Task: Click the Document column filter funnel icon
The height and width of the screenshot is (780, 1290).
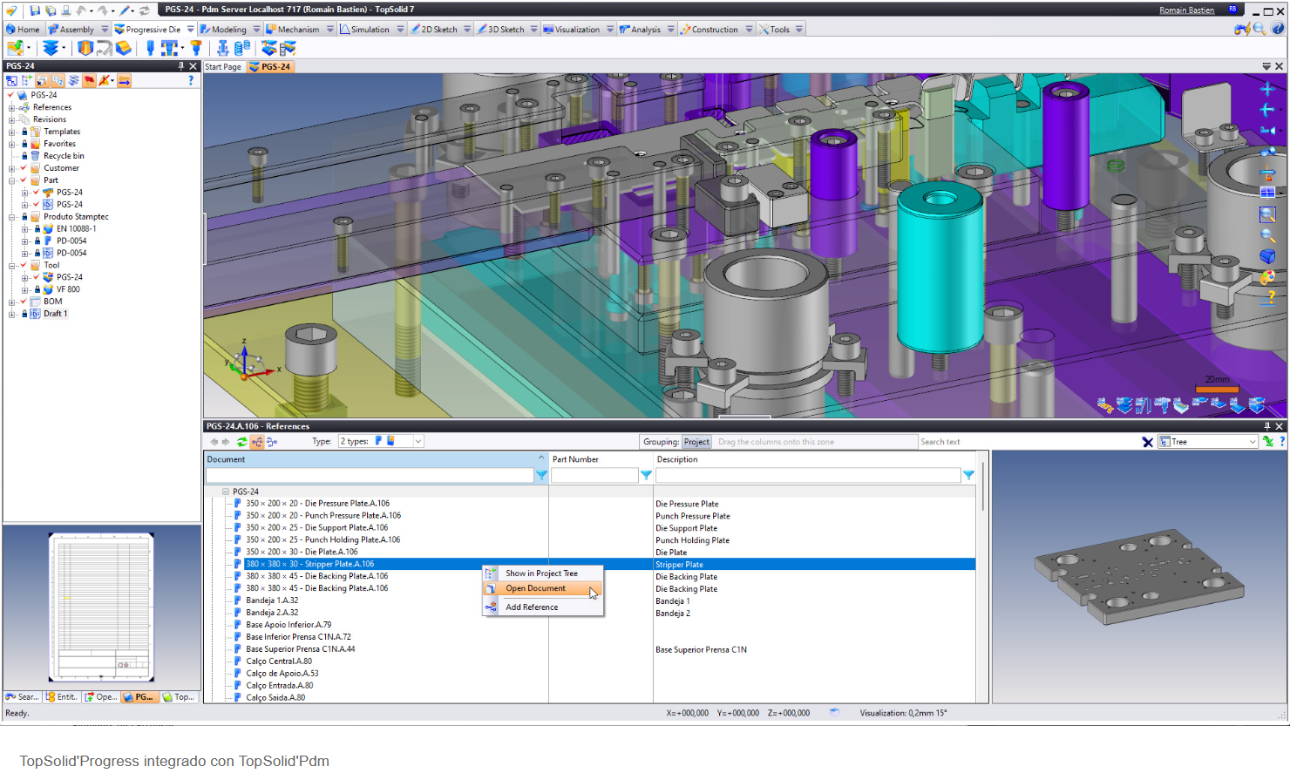Action: click(x=541, y=475)
